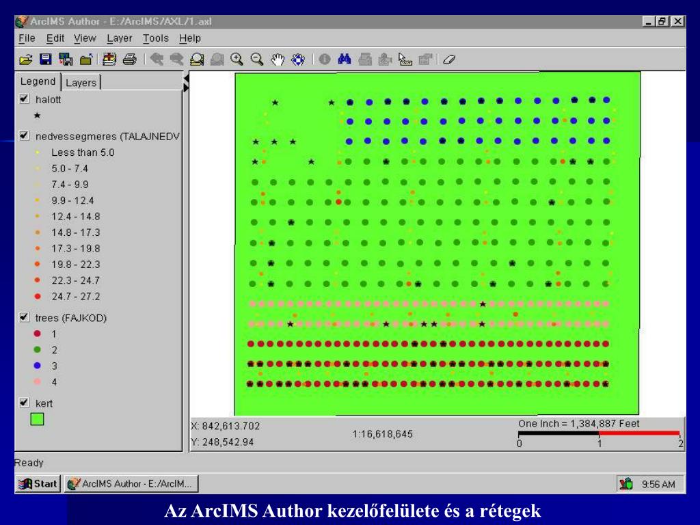
Task: Open the Edit menu
Action: pos(55,38)
